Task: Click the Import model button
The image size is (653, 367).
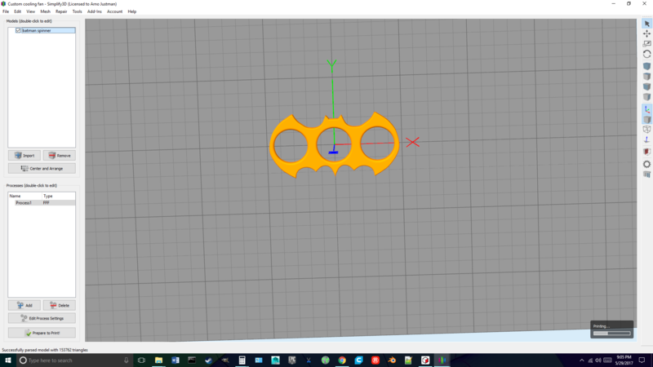Action: (x=24, y=155)
